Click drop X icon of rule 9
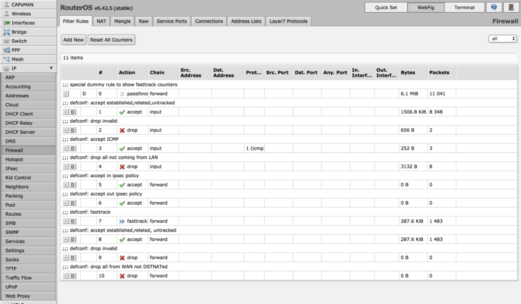This screenshot has height=304, width=521. pyautogui.click(x=122, y=258)
